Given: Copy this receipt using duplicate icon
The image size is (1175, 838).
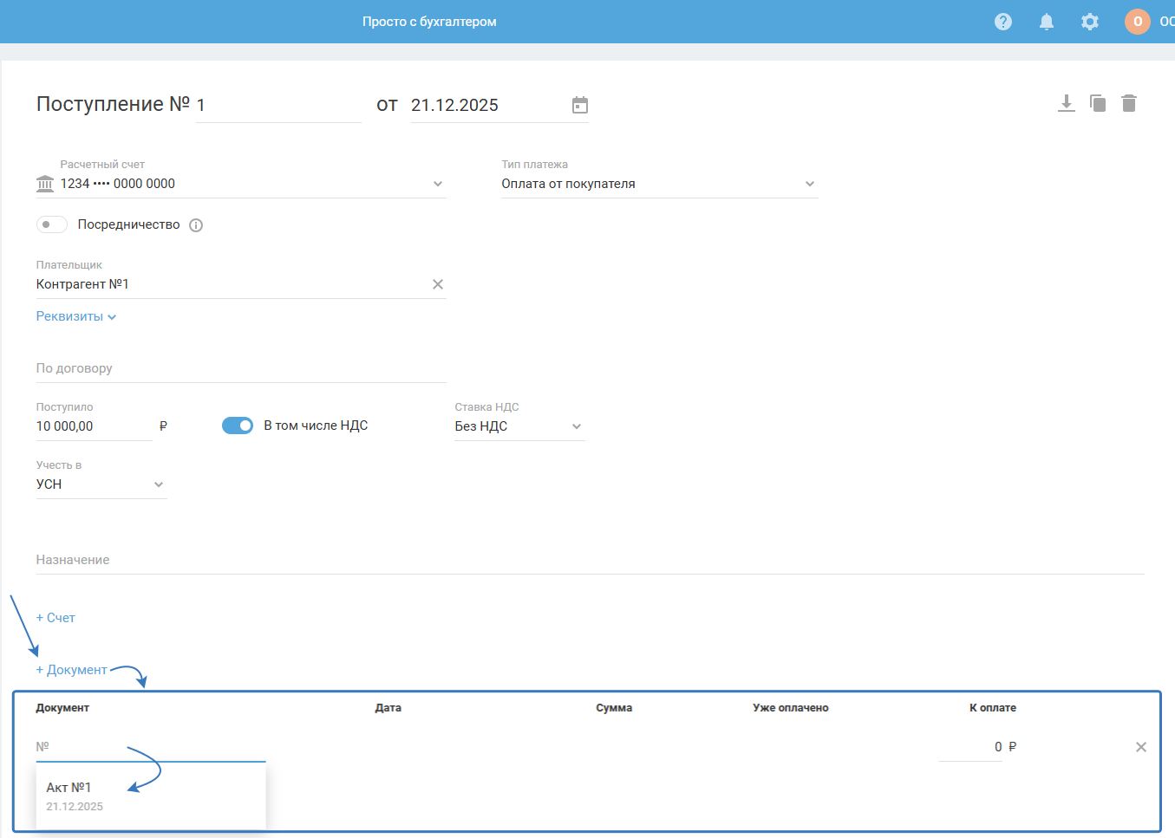Looking at the screenshot, I should [x=1098, y=104].
